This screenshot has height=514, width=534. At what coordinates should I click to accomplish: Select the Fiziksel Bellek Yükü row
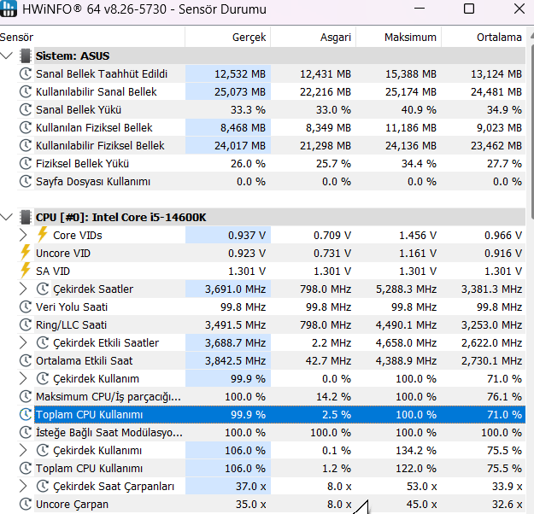[x=271, y=163]
